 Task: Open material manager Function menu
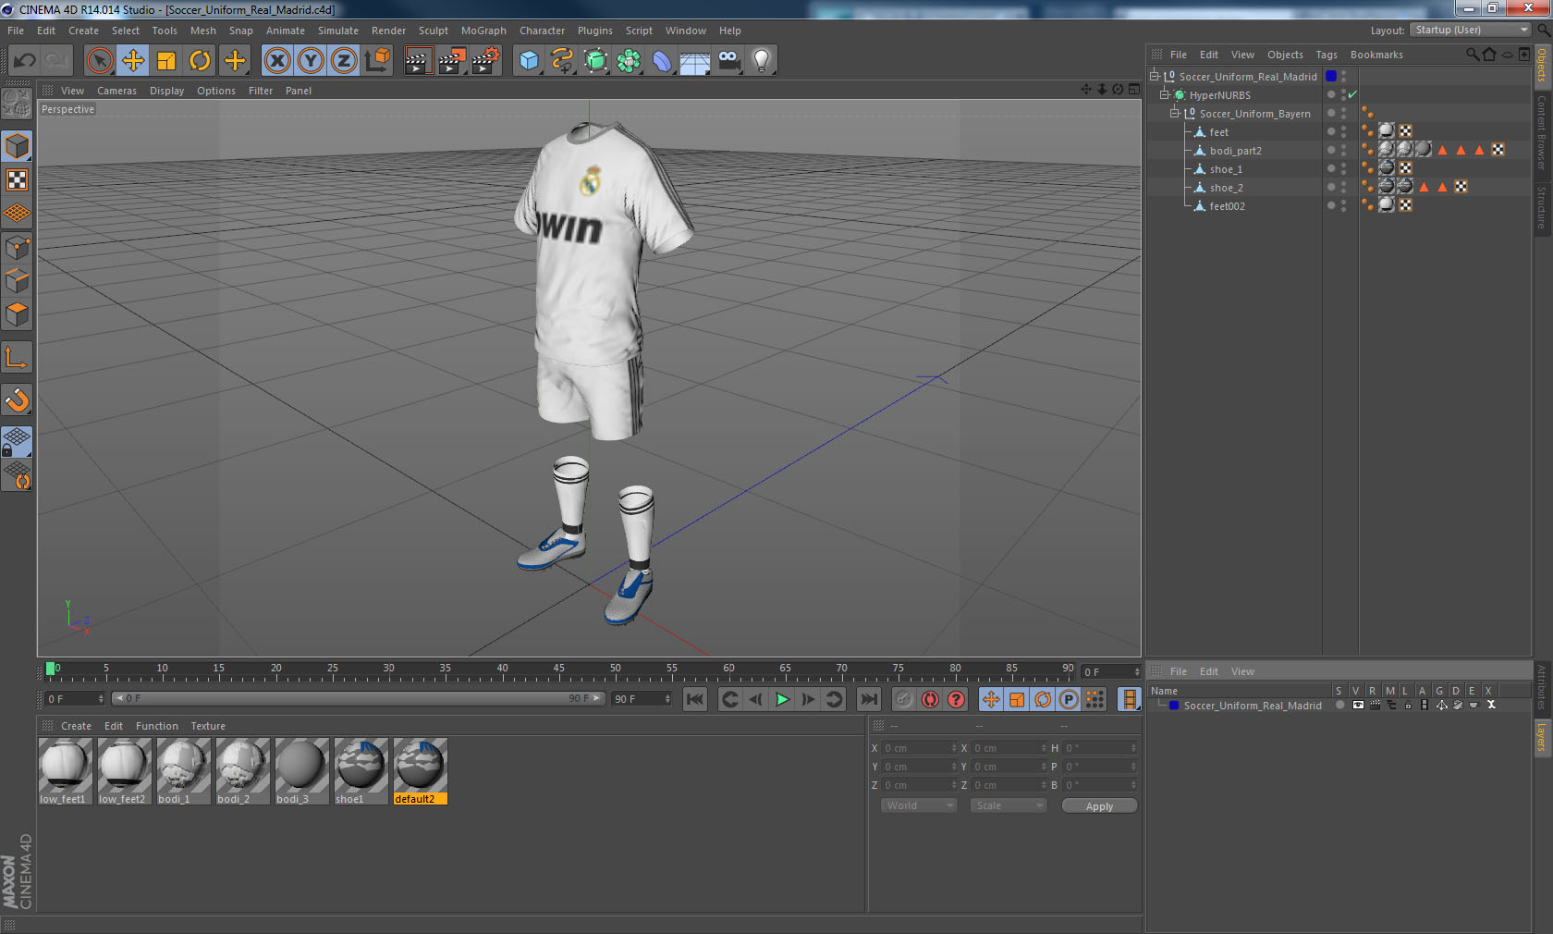coord(157,726)
